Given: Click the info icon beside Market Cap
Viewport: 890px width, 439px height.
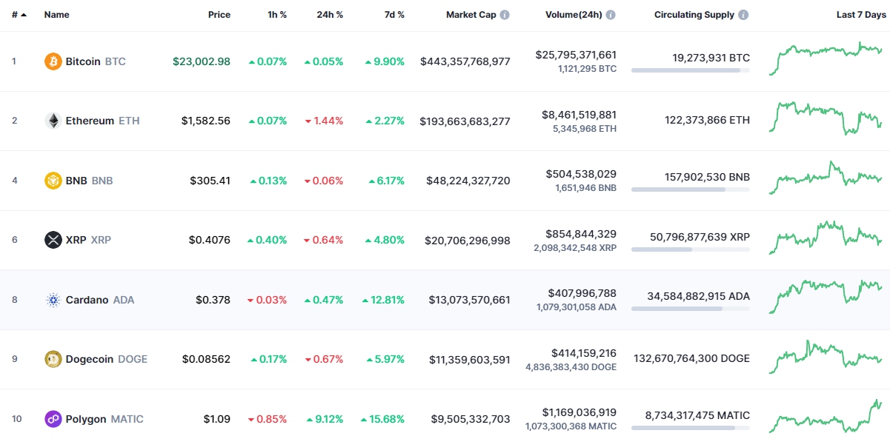Looking at the screenshot, I should tap(505, 15).
